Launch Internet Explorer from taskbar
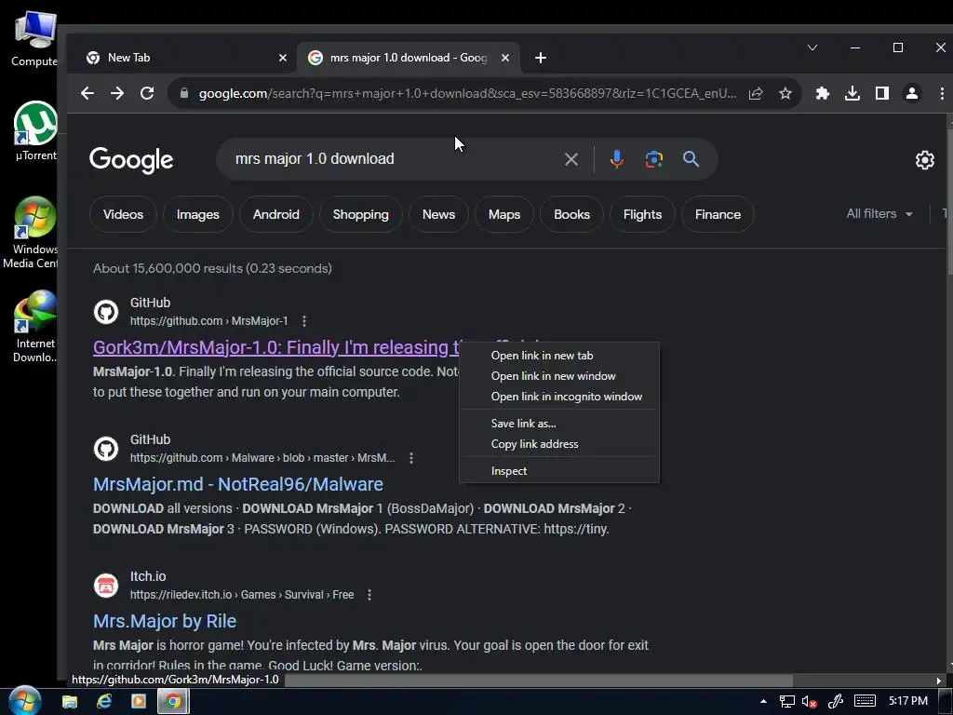Image resolution: width=953 pixels, height=715 pixels. (x=104, y=701)
